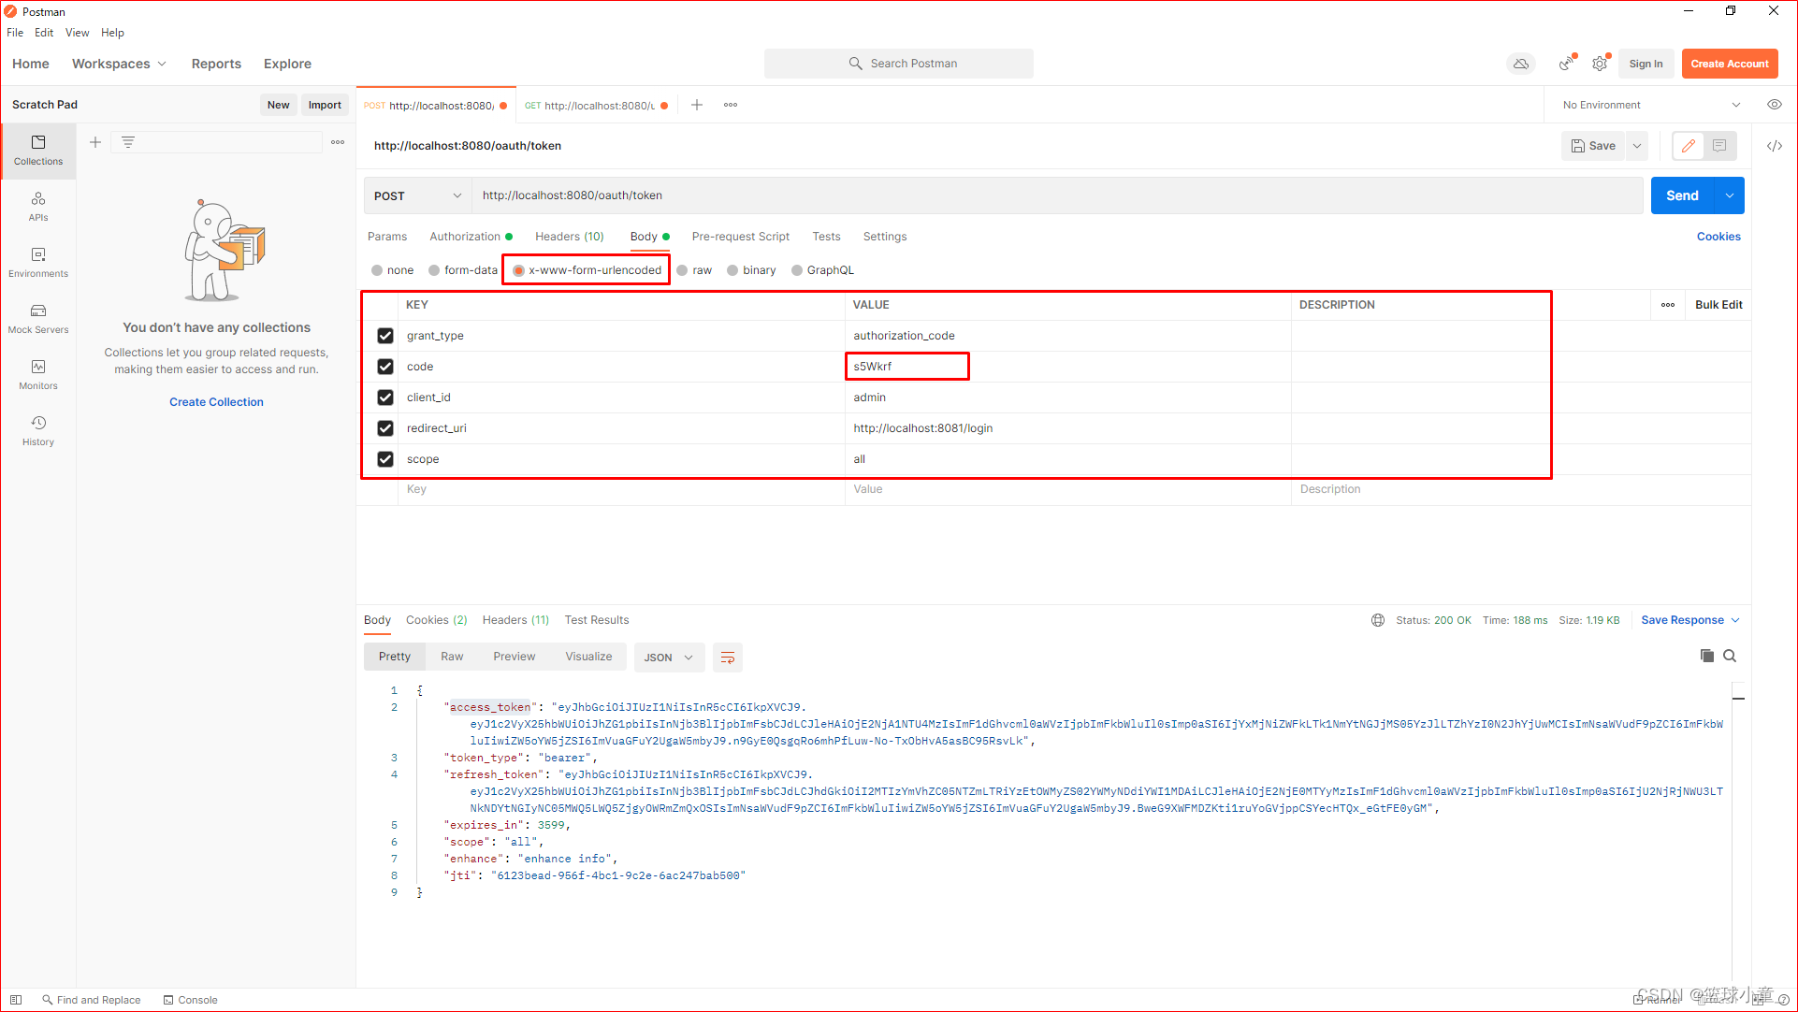This screenshot has width=1798, height=1012.
Task: Open the code snippet panel icon
Action: [x=1775, y=146]
